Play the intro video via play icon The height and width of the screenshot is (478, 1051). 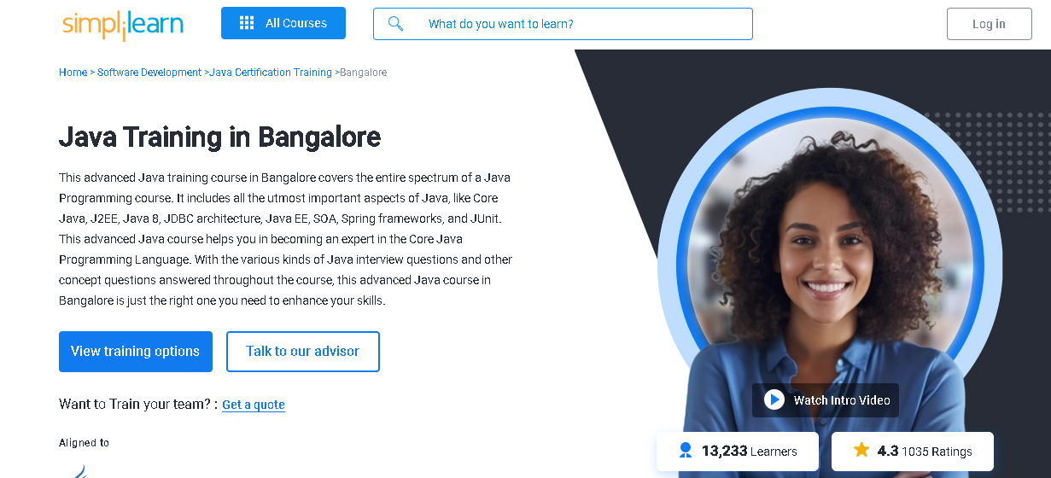click(x=774, y=399)
